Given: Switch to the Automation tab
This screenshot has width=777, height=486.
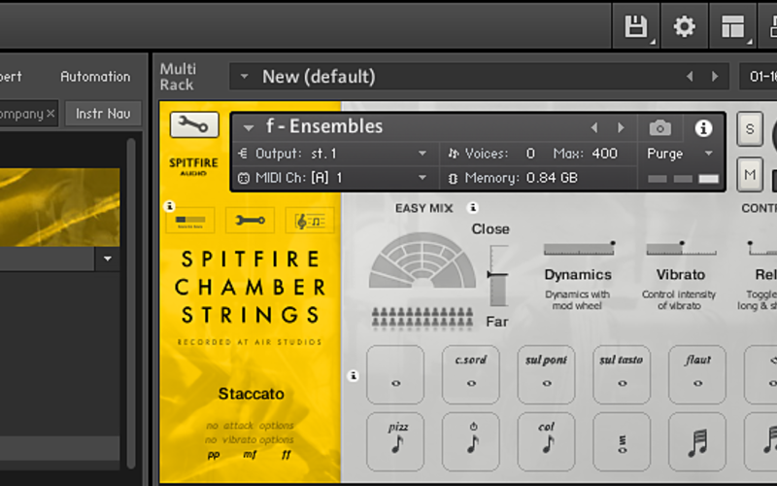Looking at the screenshot, I should tap(95, 77).
